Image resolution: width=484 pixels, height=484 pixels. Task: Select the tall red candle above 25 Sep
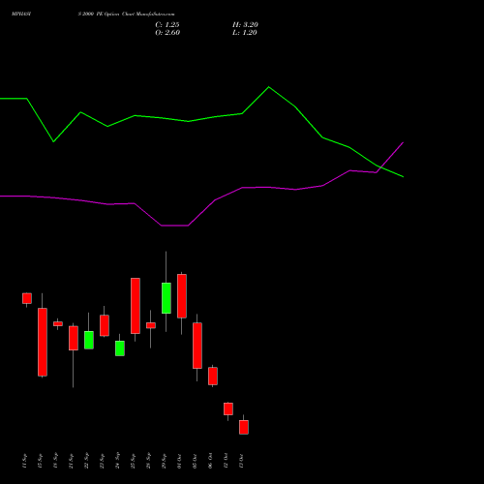click(x=136, y=306)
